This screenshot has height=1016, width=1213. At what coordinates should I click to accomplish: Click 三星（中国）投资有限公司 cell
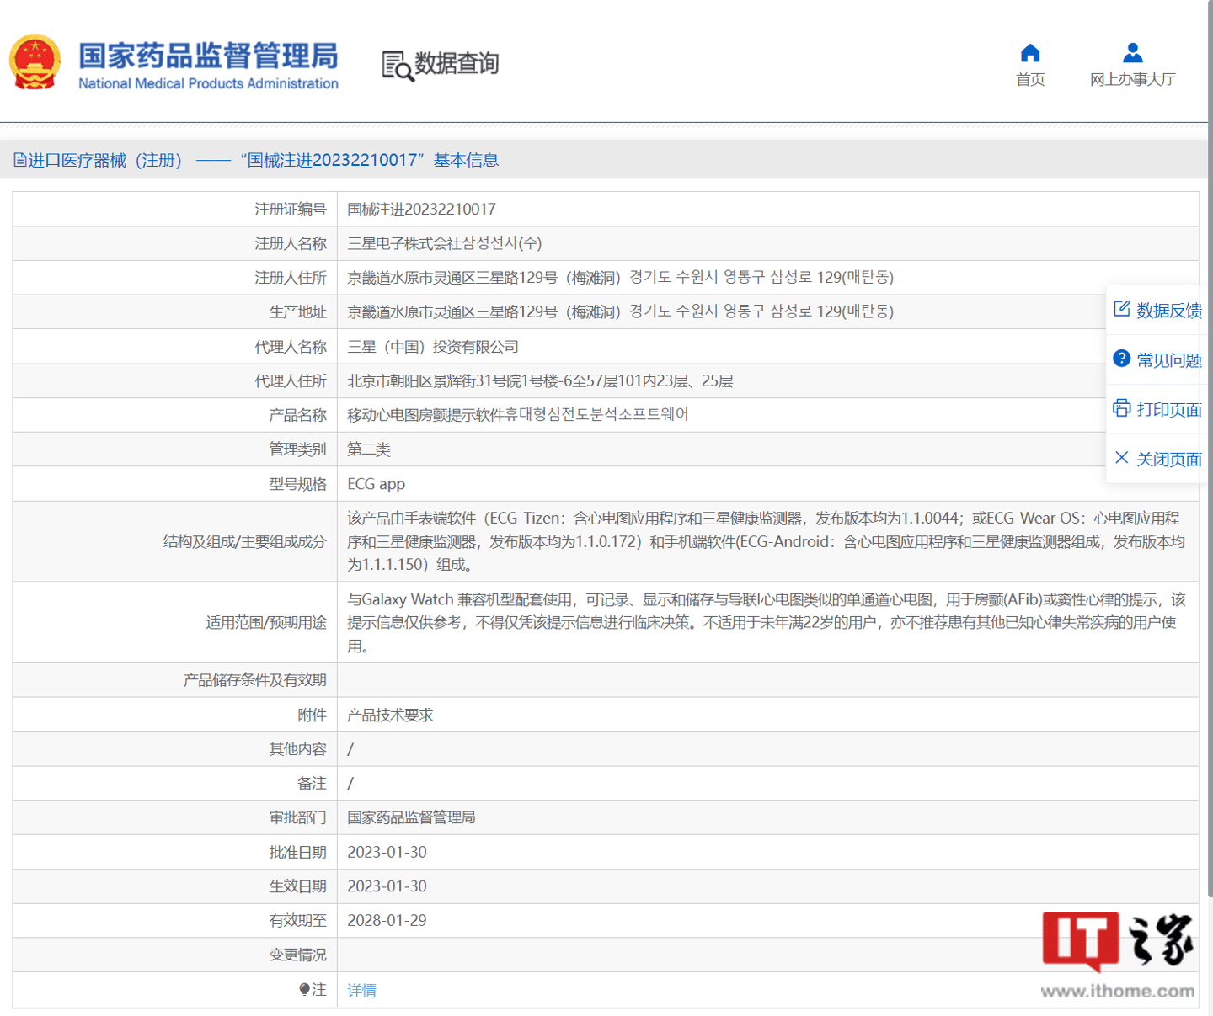tap(433, 347)
